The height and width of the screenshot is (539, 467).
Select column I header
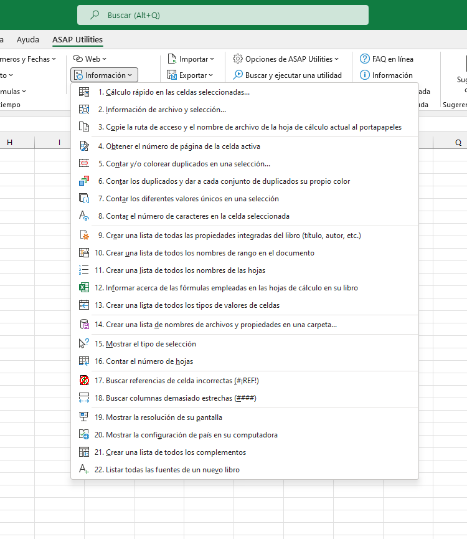[59, 143]
